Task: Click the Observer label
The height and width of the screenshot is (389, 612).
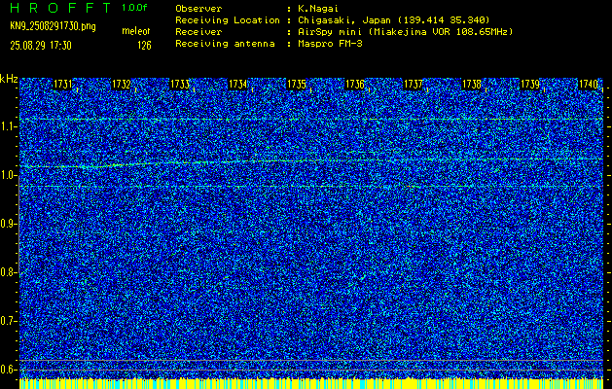Action: coord(198,9)
